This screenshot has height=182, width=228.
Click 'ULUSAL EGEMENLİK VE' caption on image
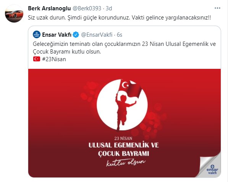124,145
